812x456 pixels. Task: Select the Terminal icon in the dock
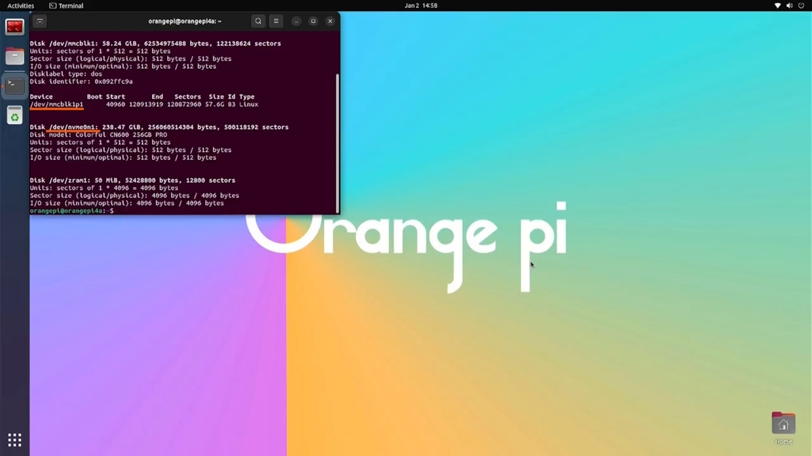pos(15,86)
